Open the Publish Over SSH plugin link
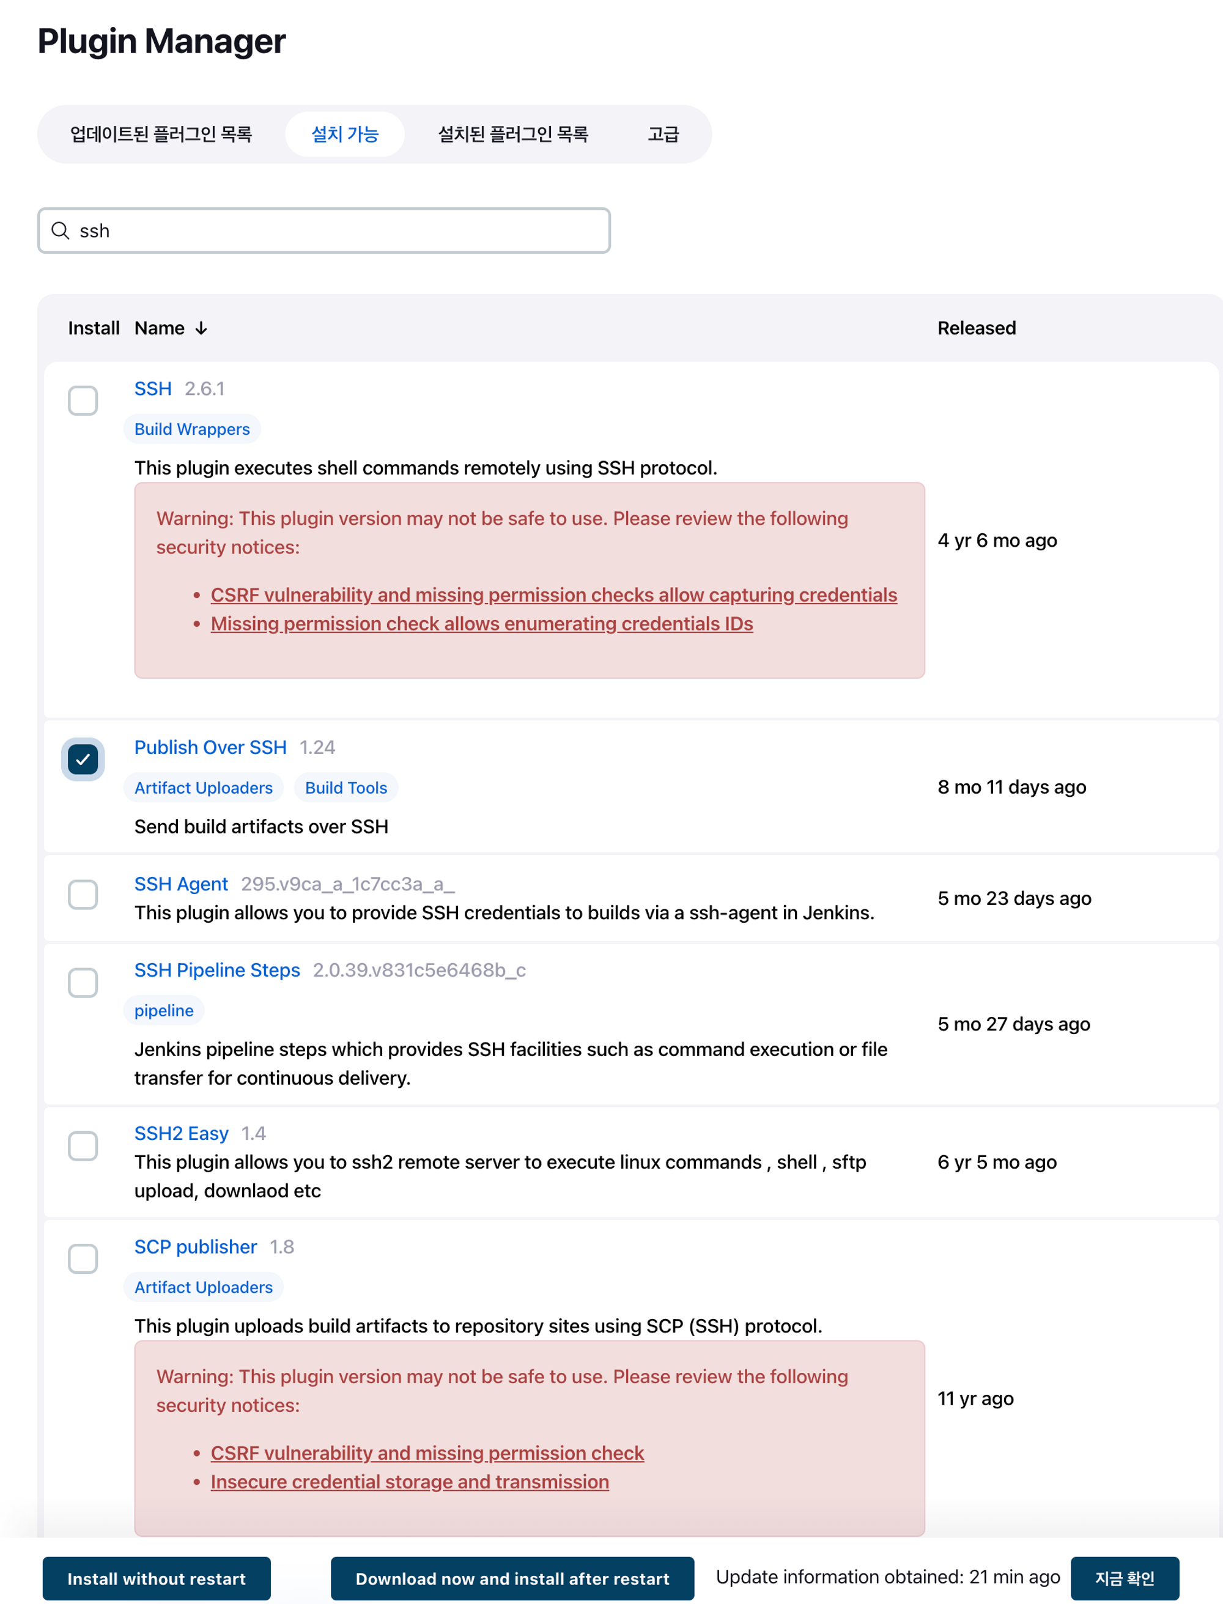 pos(210,748)
